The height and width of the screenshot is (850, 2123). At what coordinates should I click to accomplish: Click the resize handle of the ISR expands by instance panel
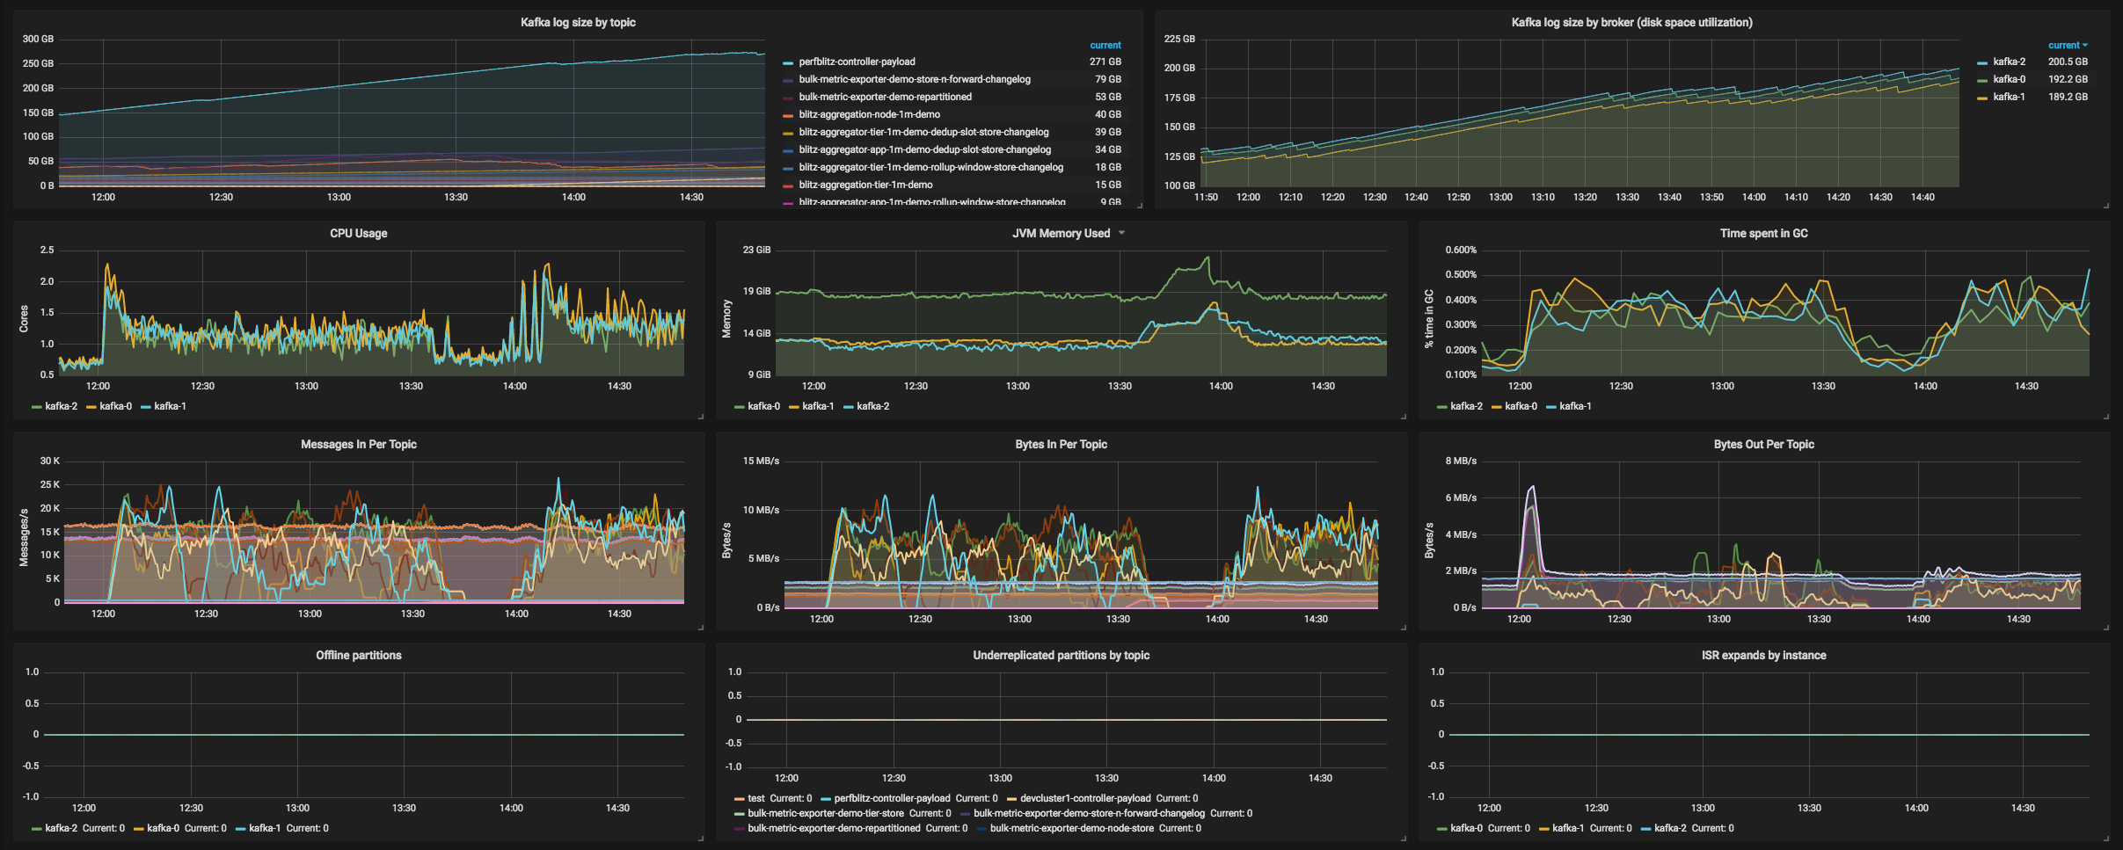(x=2106, y=838)
